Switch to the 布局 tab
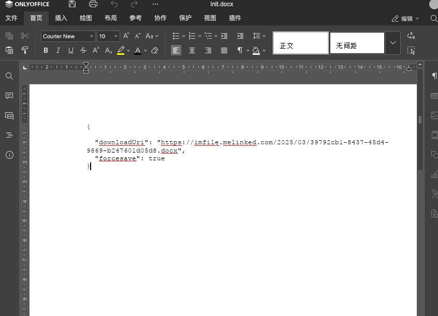The height and width of the screenshot is (316, 438). 111,18
